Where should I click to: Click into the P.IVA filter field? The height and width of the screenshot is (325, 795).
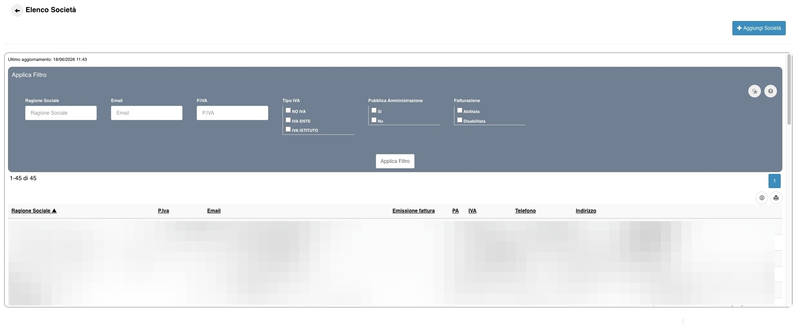coord(232,113)
